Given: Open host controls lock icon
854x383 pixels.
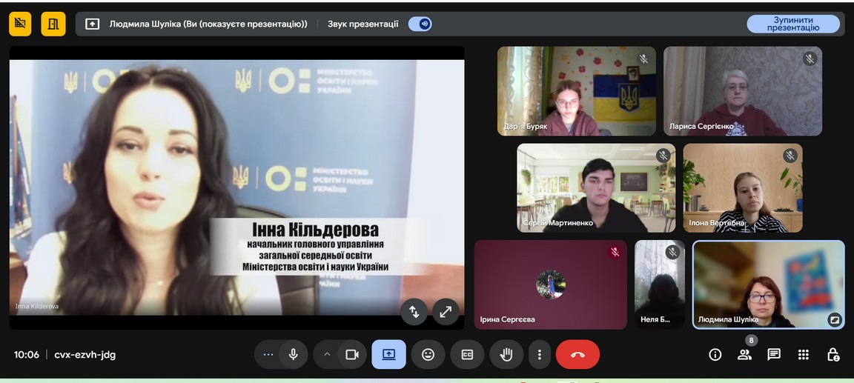Looking at the screenshot, I should (833, 355).
